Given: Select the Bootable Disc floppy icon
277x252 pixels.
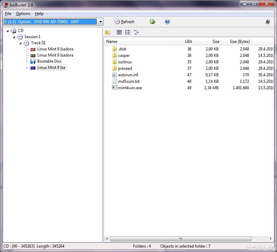Looking at the screenshot, I should [33, 61].
